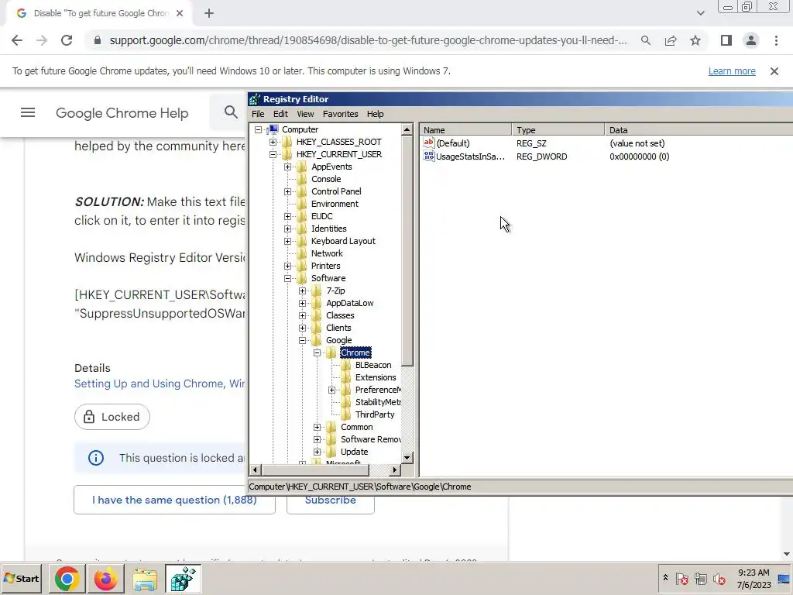Click the Type column header
This screenshot has width=793, height=595.
pos(558,130)
